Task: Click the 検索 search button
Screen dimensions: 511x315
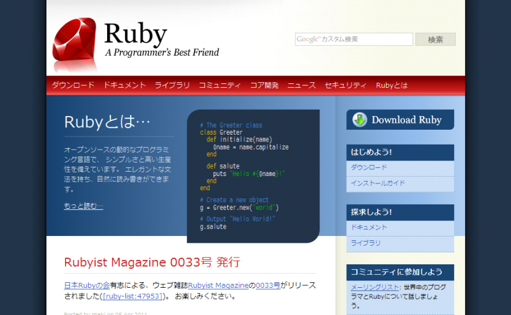Action: pyautogui.click(x=435, y=40)
